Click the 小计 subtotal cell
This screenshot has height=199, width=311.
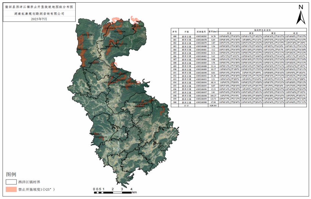[187, 106]
